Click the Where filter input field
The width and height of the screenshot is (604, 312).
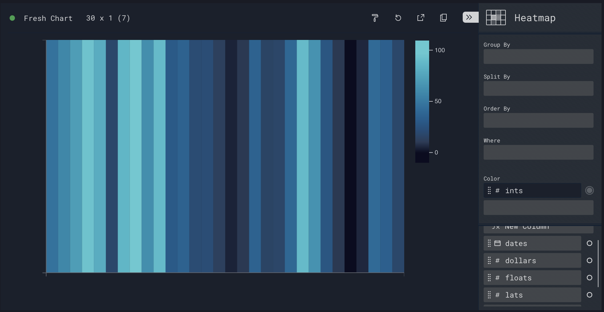click(x=538, y=152)
